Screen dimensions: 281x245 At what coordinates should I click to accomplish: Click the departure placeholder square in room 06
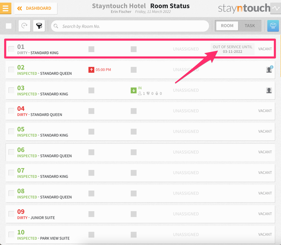pyautogui.click(x=91, y=152)
